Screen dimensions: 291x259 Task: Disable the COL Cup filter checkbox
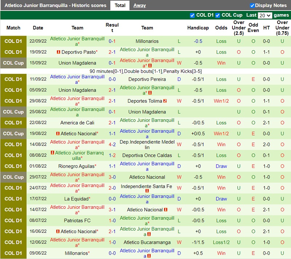tap(218, 15)
